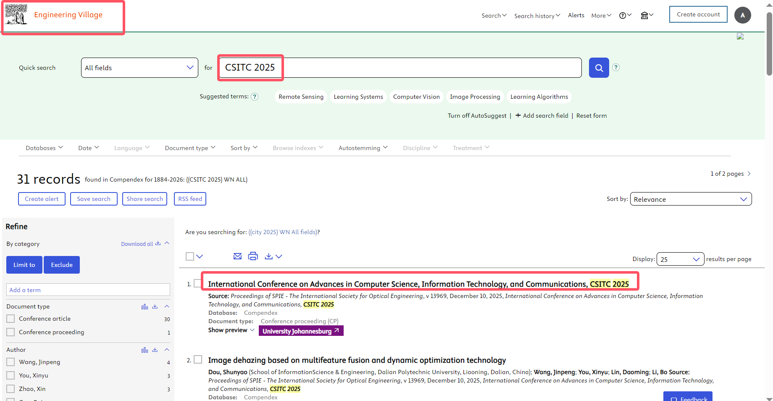Tick the select-all results checkbox
The width and height of the screenshot is (773, 401).
[x=190, y=256]
